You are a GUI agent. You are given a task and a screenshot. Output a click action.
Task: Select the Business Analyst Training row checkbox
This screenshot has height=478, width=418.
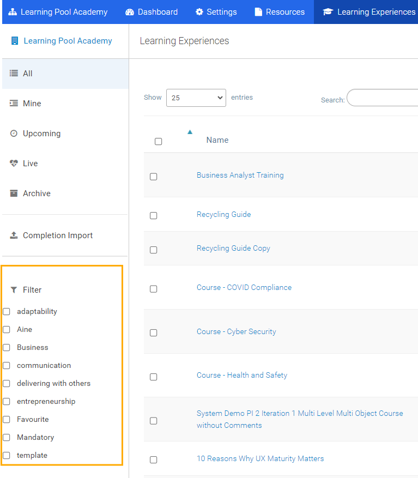point(154,177)
